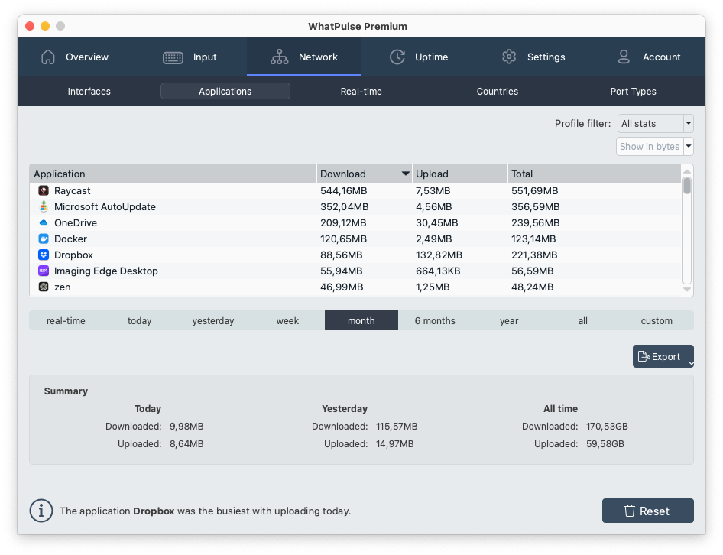Open the Export button dropdown arrow
This screenshot has height=555, width=723.
[x=689, y=363]
